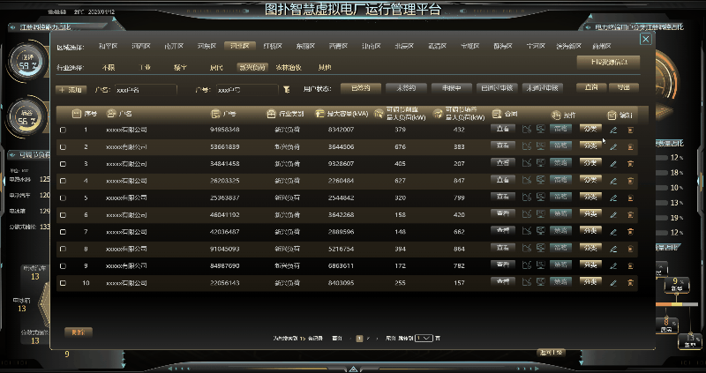Tick the checkbox for row 1 (94958348)
The width and height of the screenshot is (706, 373).
(63, 130)
